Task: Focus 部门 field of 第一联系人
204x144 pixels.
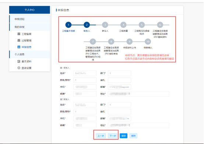Action: point(119,73)
